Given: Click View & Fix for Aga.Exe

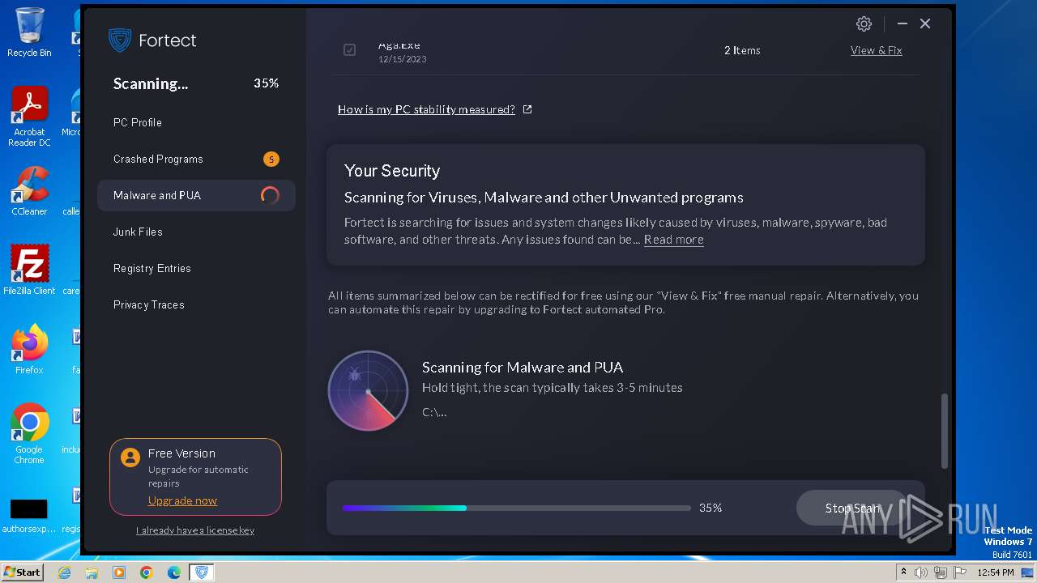Looking at the screenshot, I should (x=876, y=50).
